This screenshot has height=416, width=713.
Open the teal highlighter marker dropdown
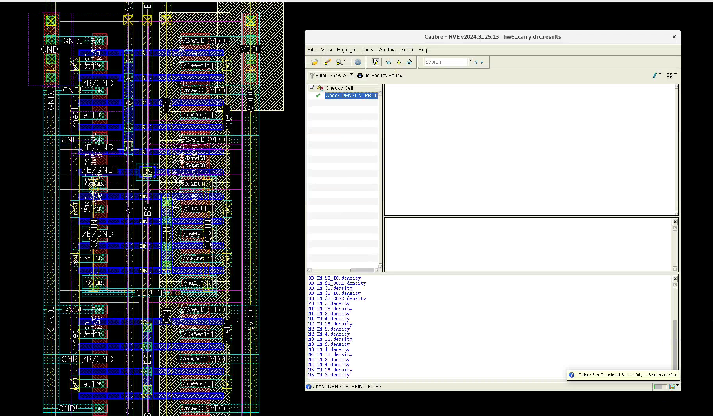[x=656, y=76]
